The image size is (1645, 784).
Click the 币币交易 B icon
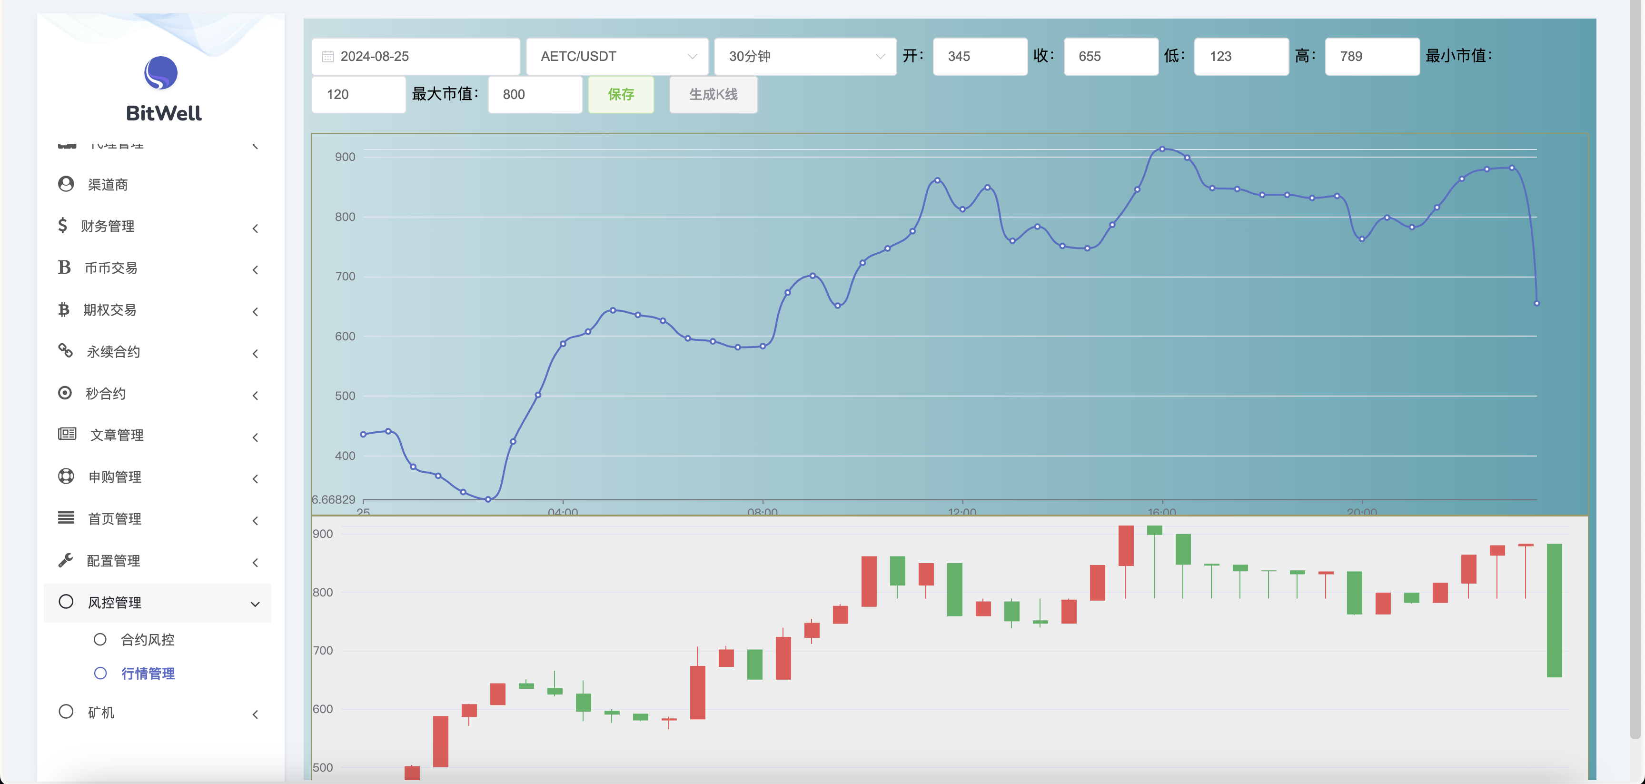click(65, 268)
